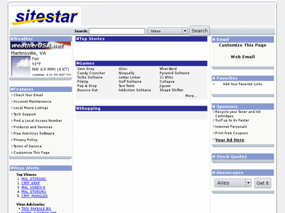The width and height of the screenshot is (285, 213).
Task: Play the Candy Cruncher game
Action: pyautogui.click(x=91, y=73)
